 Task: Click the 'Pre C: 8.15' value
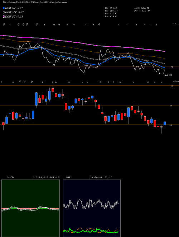(x=111, y=17)
